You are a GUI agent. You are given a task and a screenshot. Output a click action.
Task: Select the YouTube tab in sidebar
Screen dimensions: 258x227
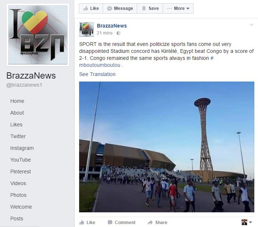(x=20, y=160)
